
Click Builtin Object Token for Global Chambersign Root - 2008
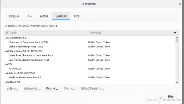(99, 47)
